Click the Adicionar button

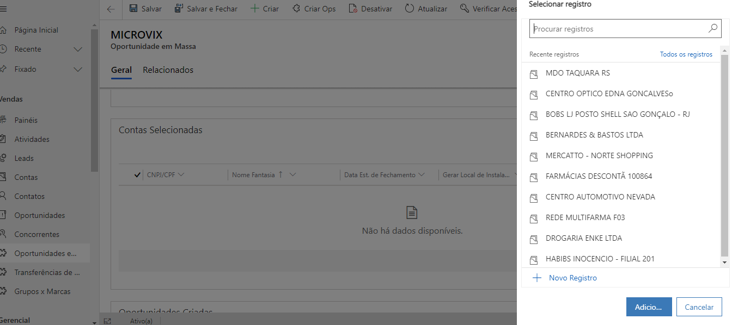pos(649,307)
